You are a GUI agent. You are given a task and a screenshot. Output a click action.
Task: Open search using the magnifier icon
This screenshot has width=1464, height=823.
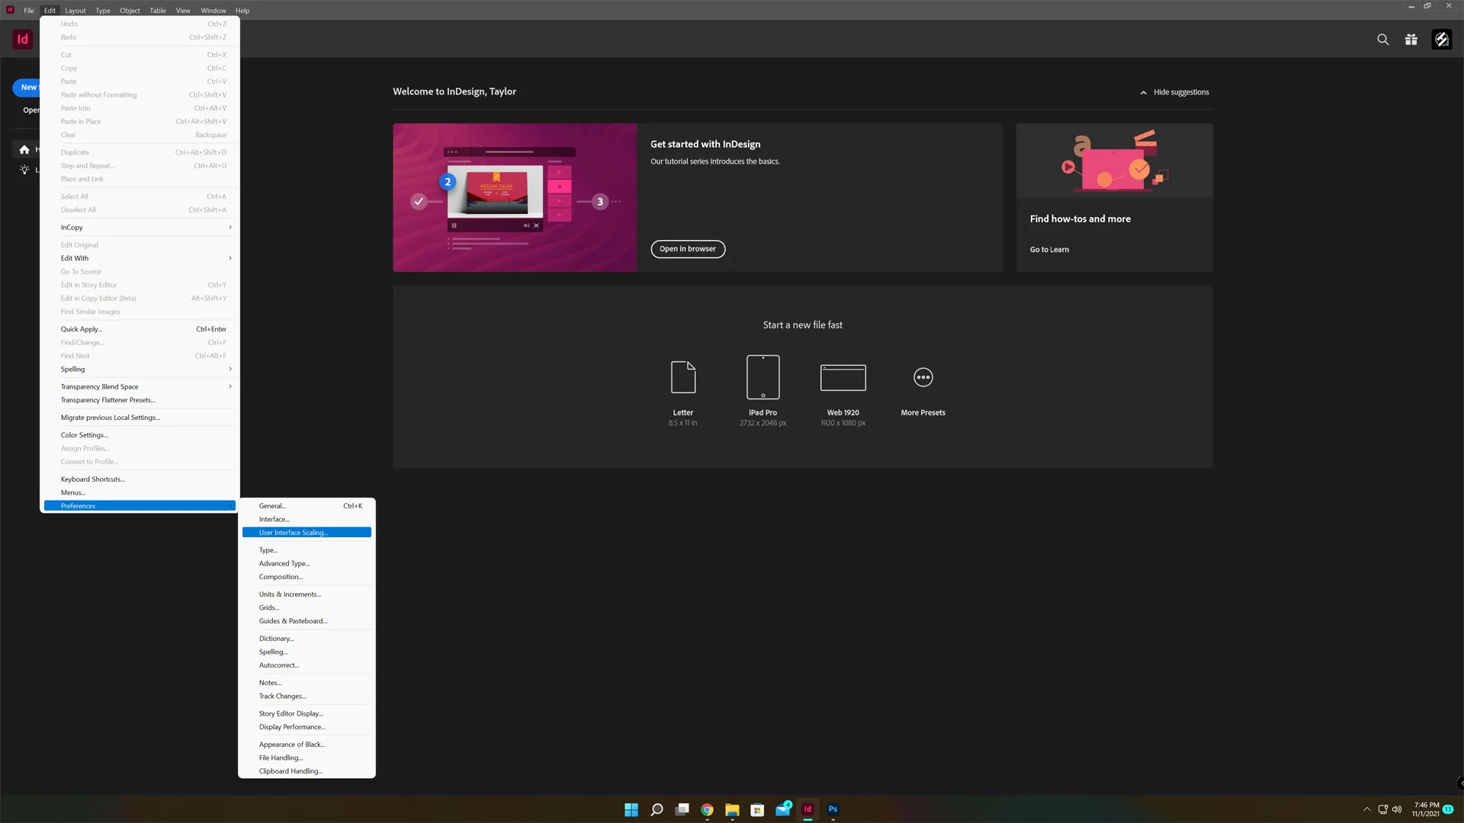pyautogui.click(x=1383, y=39)
